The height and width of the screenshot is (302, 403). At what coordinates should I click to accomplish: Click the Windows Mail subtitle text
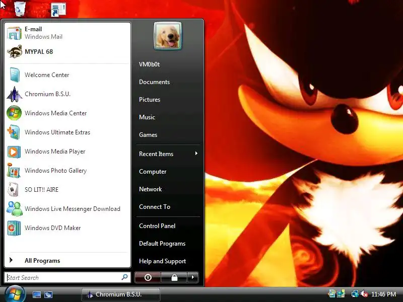[x=43, y=37]
